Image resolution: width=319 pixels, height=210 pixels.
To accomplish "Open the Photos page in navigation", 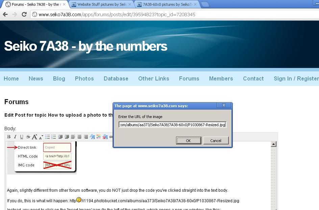I will pos(84,78).
